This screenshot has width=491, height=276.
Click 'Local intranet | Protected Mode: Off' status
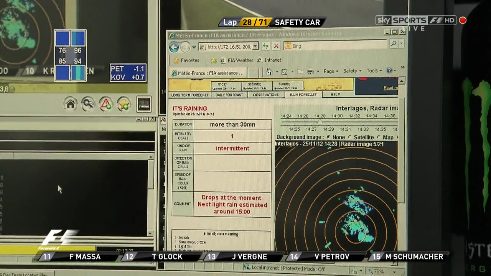coord(285,269)
